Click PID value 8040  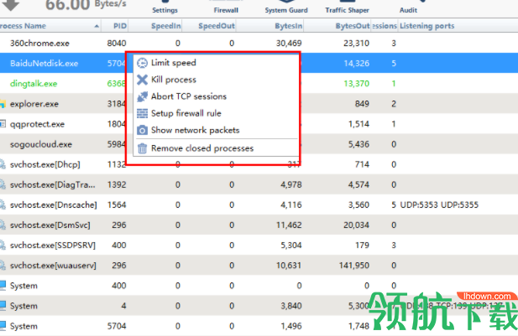tap(117, 44)
